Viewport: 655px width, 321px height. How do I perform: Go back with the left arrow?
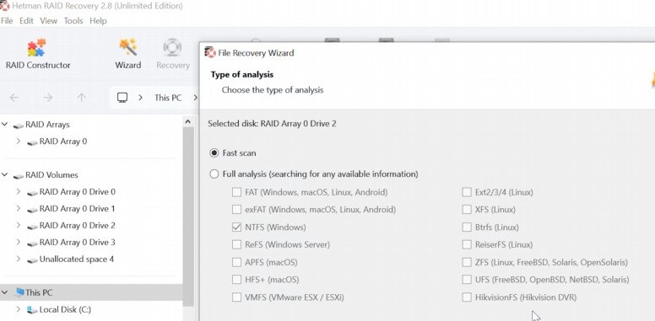point(14,98)
